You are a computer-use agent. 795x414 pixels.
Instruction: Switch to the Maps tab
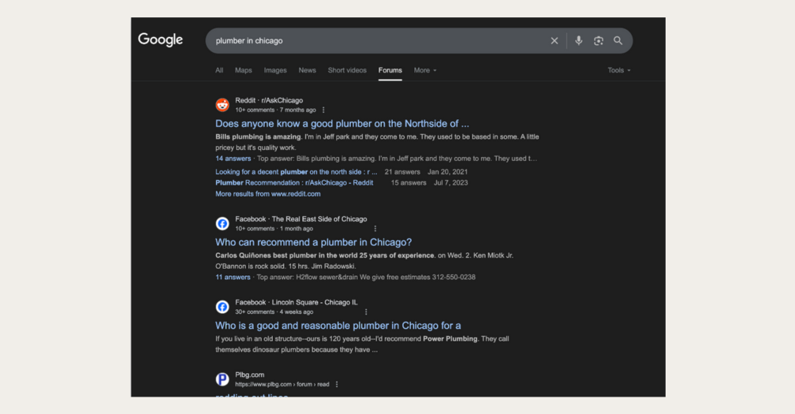244,70
